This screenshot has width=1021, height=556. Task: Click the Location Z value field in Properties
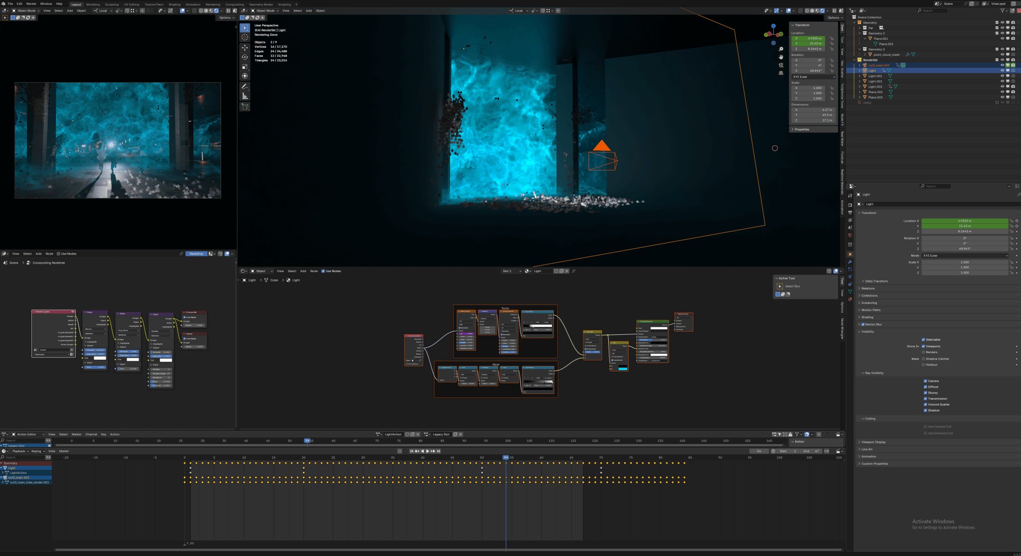[x=965, y=231]
